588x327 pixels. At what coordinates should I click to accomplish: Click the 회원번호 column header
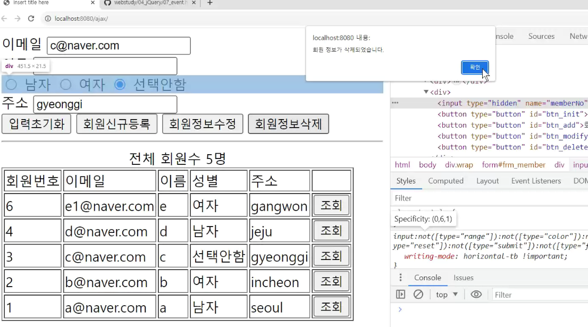[x=32, y=181]
